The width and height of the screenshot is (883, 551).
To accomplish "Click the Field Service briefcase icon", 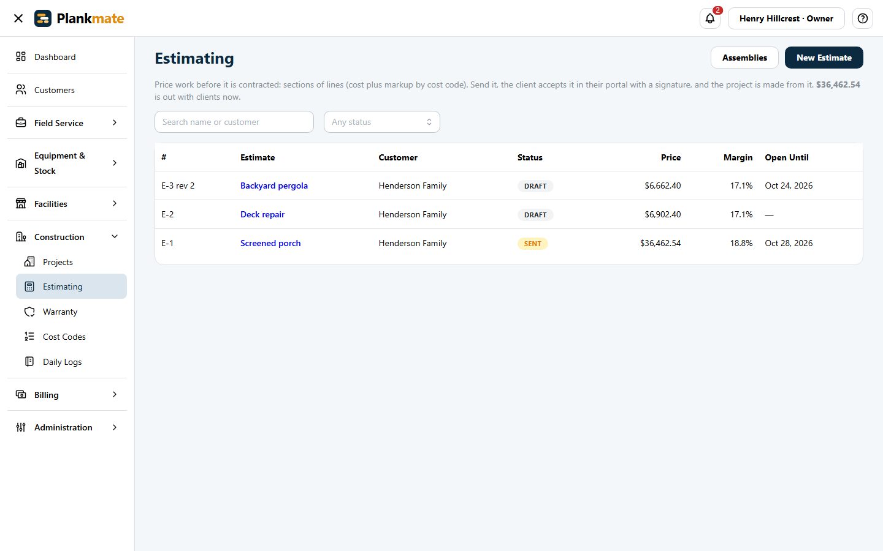I will (x=21, y=122).
